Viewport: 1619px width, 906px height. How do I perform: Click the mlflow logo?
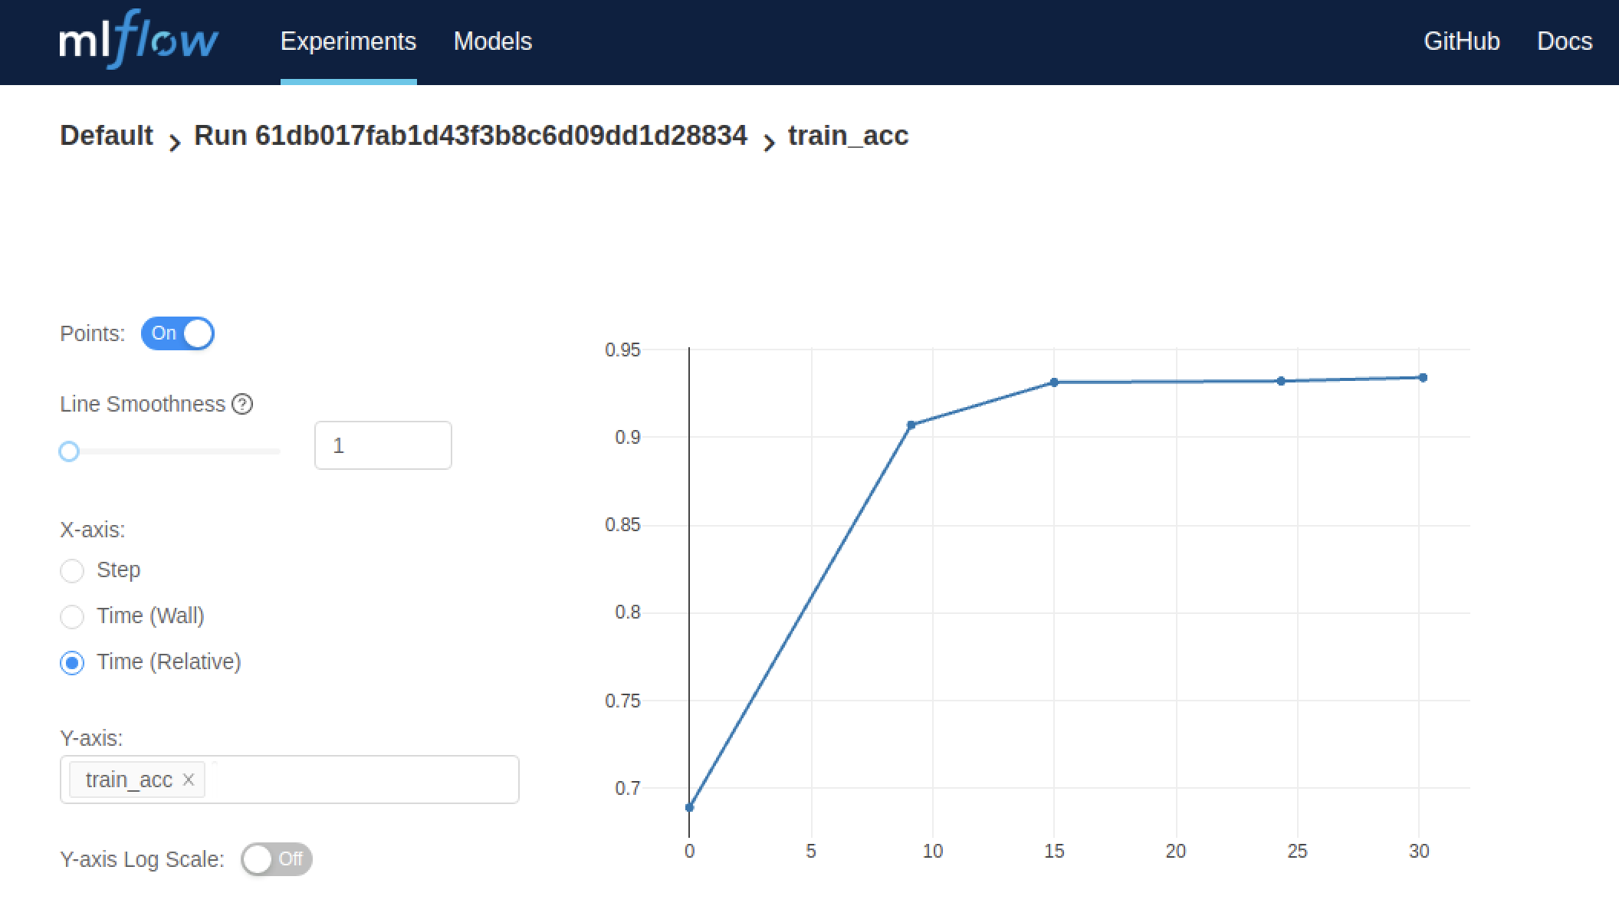pyautogui.click(x=139, y=40)
